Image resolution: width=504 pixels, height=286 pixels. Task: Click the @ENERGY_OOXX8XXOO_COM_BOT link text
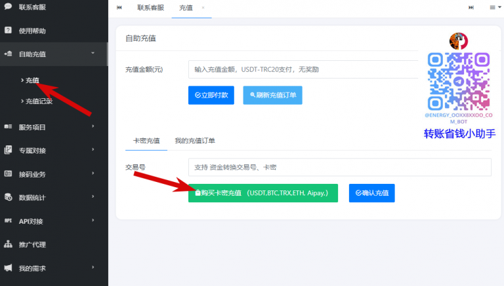pyautogui.click(x=458, y=118)
